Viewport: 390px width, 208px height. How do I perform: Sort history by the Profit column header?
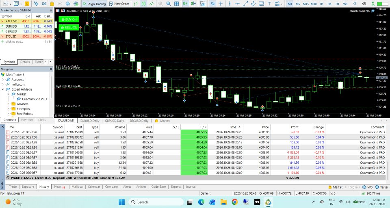pyautogui.click(x=295, y=127)
